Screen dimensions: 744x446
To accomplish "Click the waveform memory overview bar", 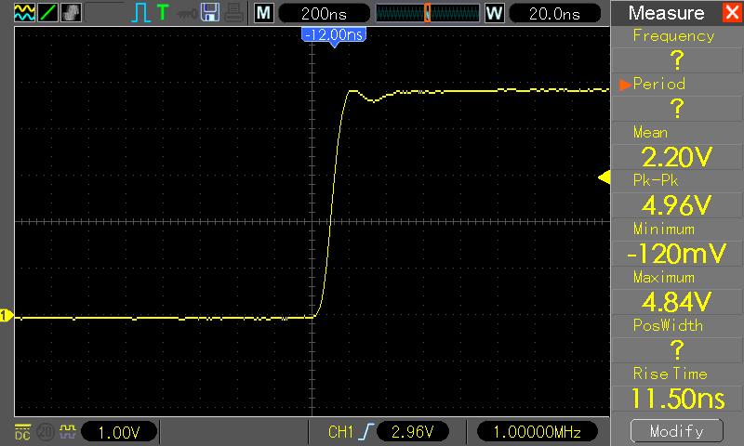I will pos(428,13).
